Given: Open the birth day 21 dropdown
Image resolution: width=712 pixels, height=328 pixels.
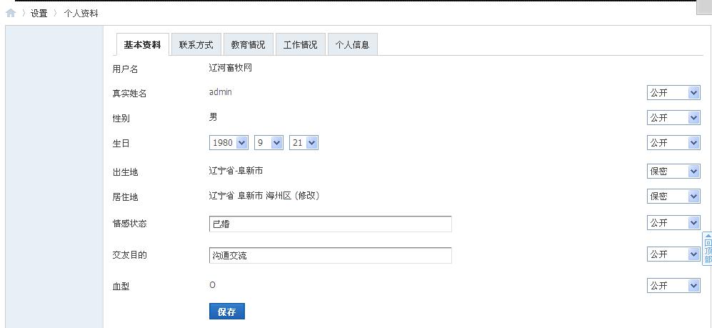Looking at the screenshot, I should tap(304, 143).
